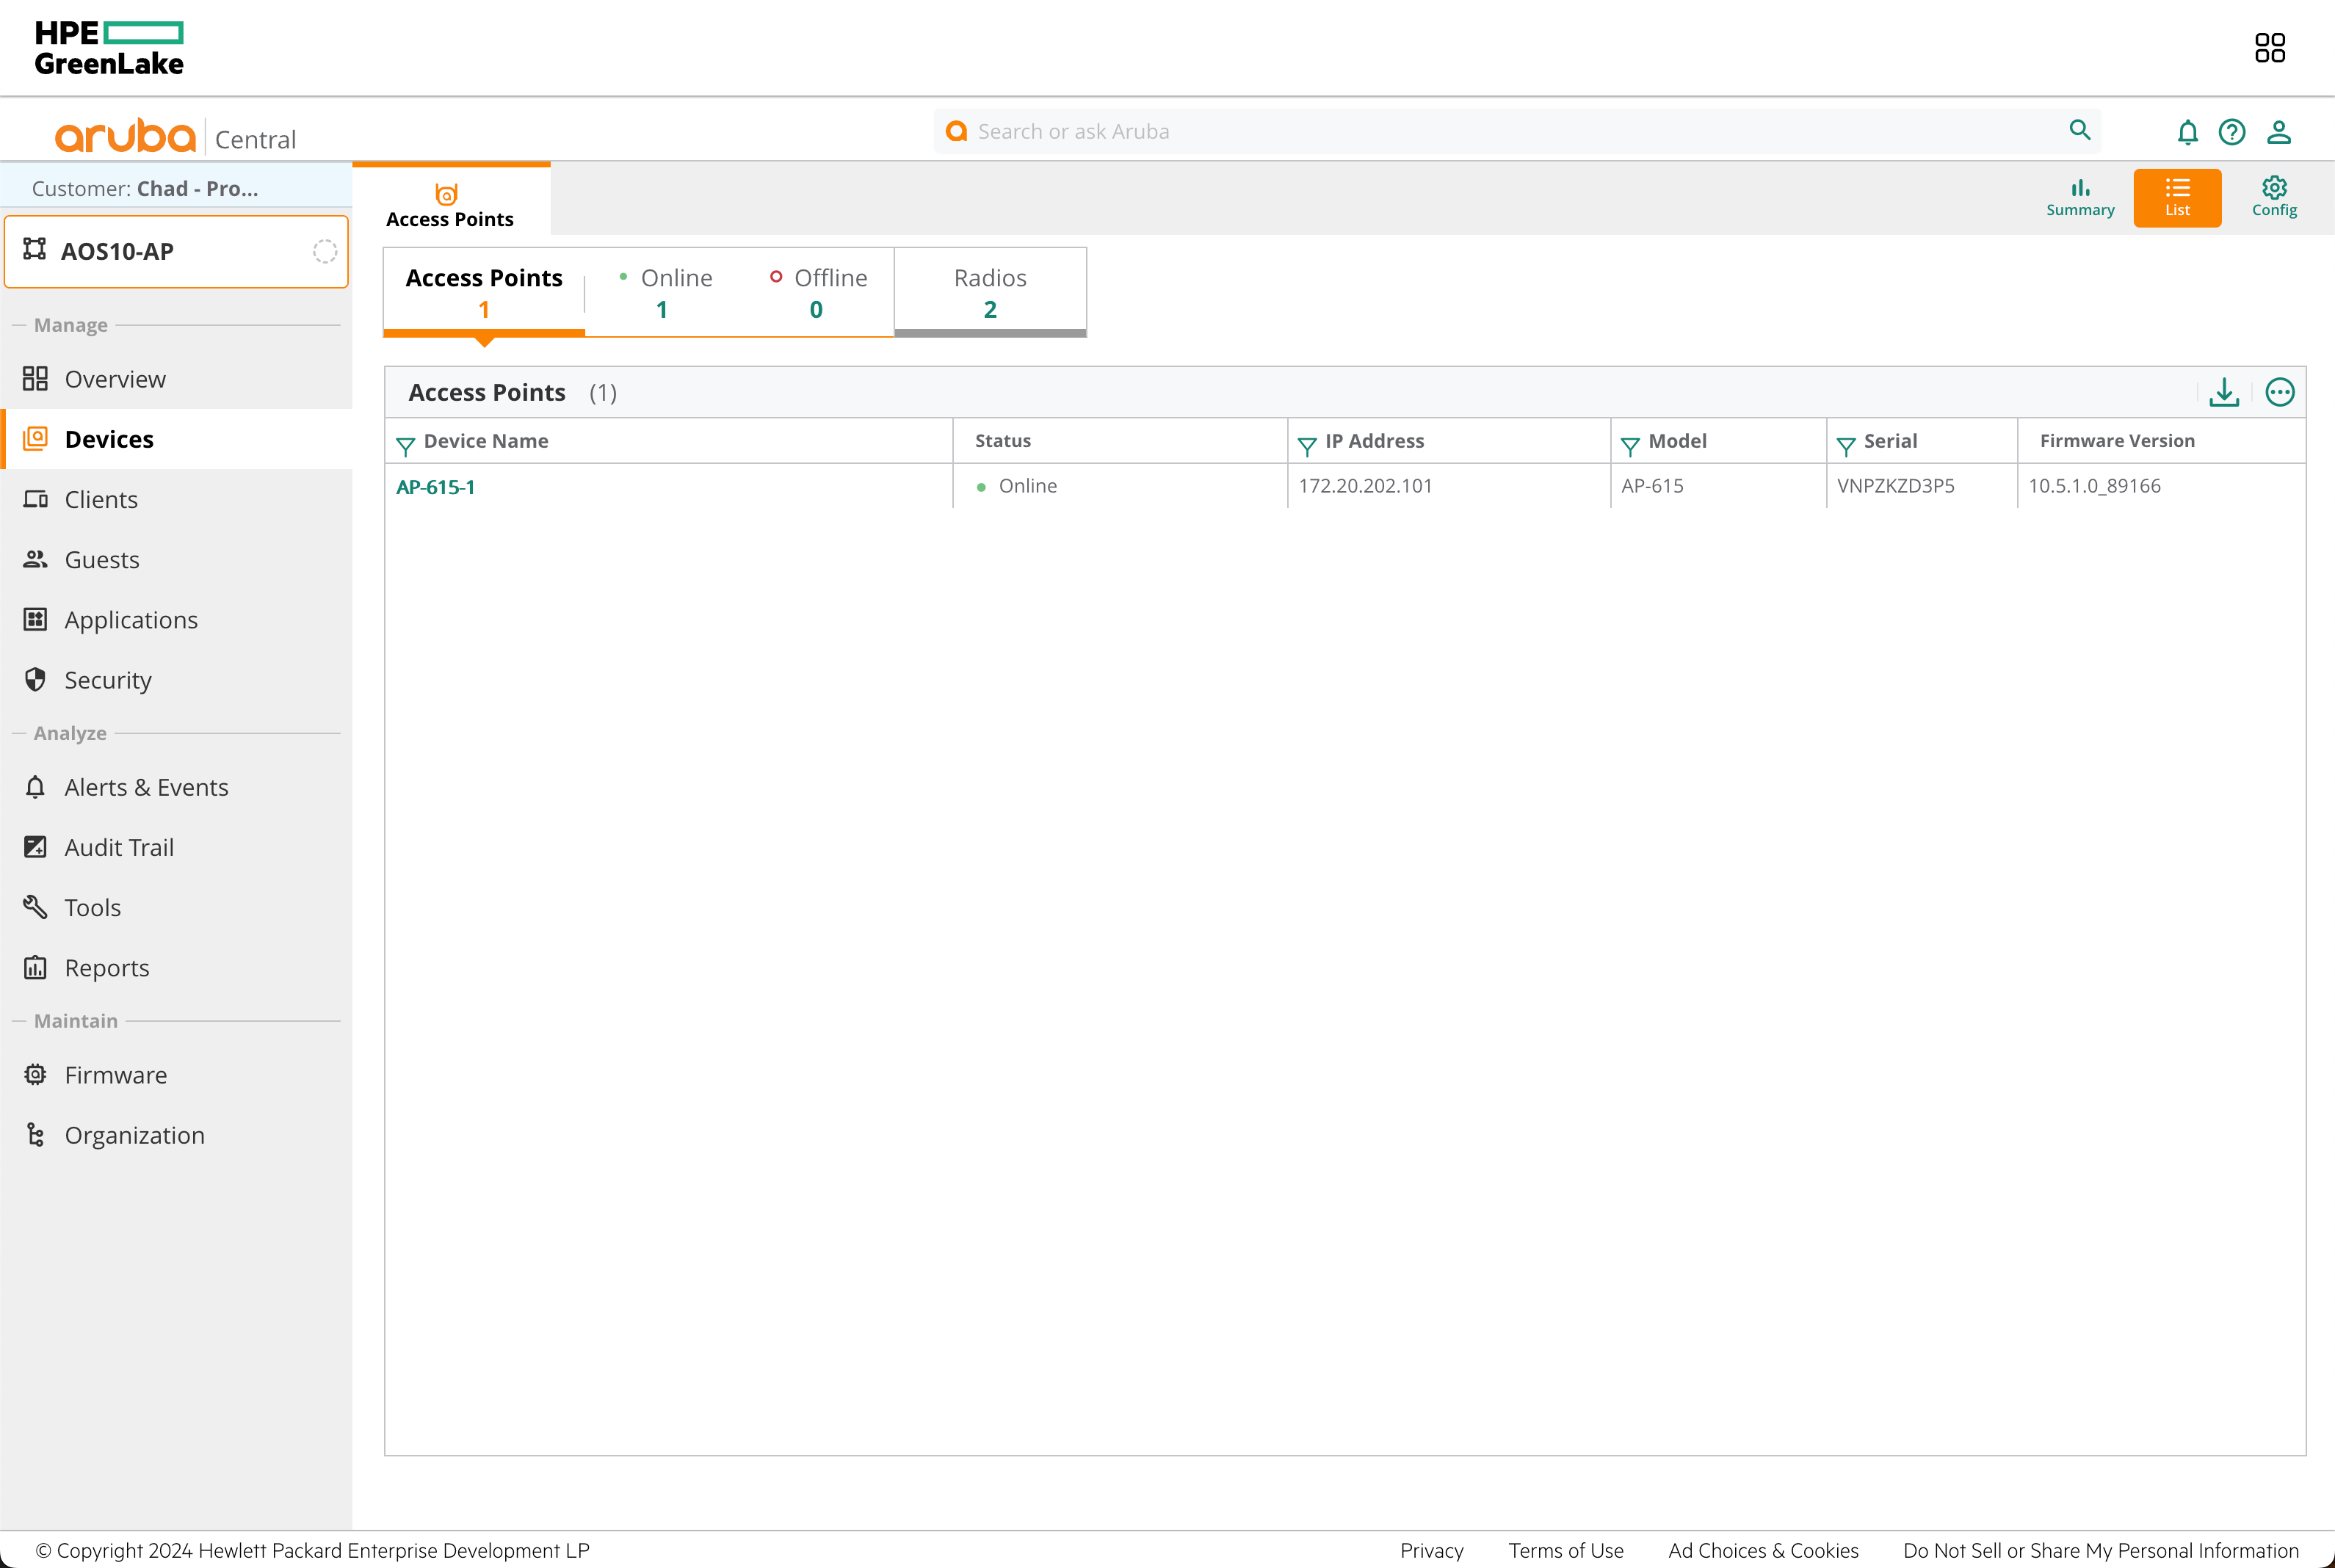Open the Summary view icon
This screenshot has width=2335, height=1568.
pyautogui.click(x=2080, y=197)
